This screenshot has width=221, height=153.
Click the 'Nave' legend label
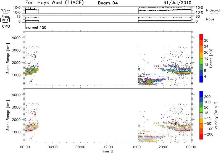tap(210, 19)
